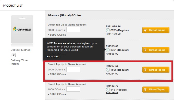Click the WOR Token icon beside 1696
The width and height of the screenshot is (174, 100).
pos(108,70)
